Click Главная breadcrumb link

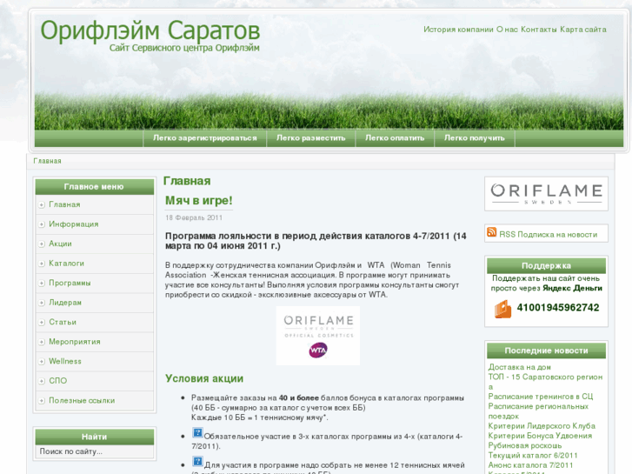coord(47,161)
